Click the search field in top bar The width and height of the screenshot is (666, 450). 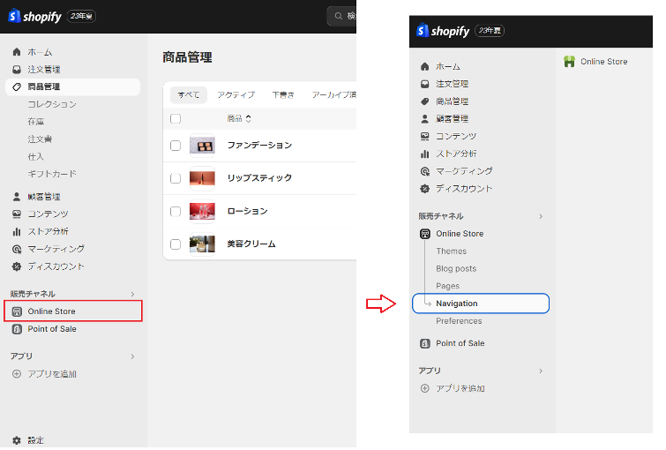[341, 16]
